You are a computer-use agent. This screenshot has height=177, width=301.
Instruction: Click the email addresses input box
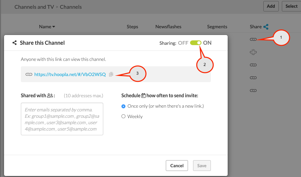pos(62,119)
